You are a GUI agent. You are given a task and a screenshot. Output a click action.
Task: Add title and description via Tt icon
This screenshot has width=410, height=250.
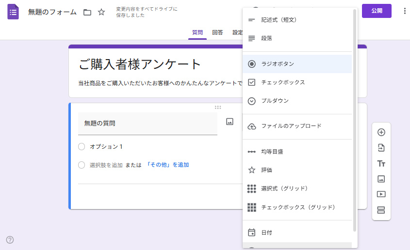381,163
